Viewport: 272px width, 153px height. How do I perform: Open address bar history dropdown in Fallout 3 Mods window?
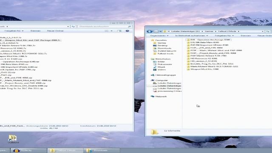tap(263, 31)
